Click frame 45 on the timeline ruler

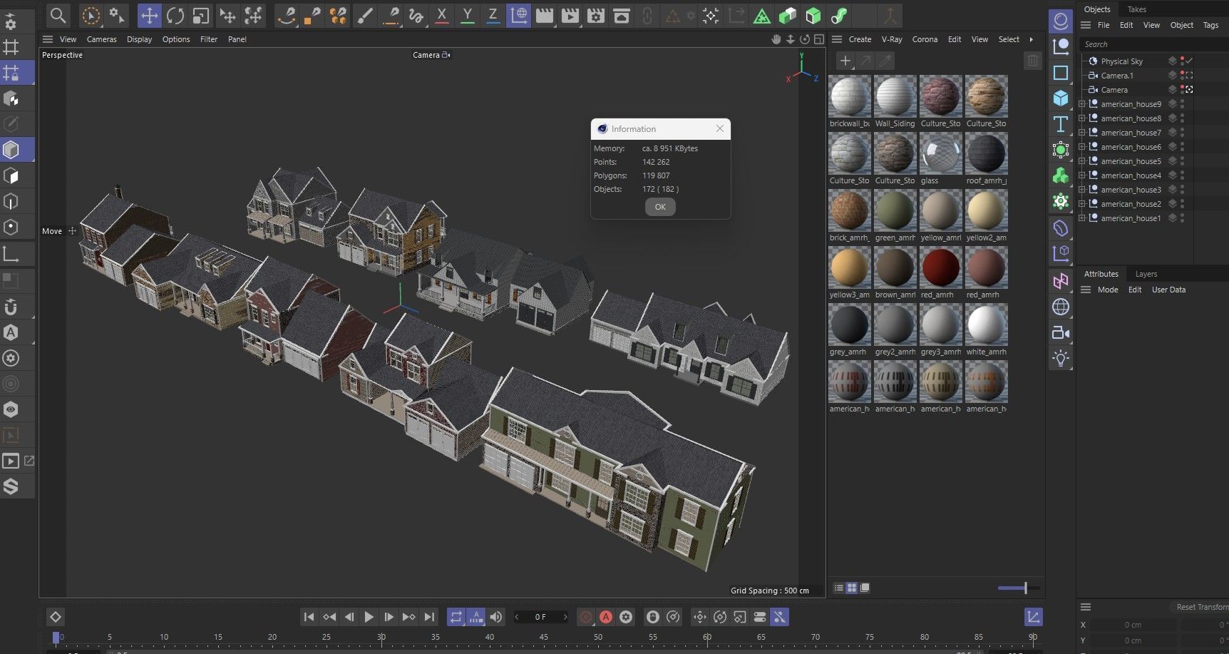[543, 637]
